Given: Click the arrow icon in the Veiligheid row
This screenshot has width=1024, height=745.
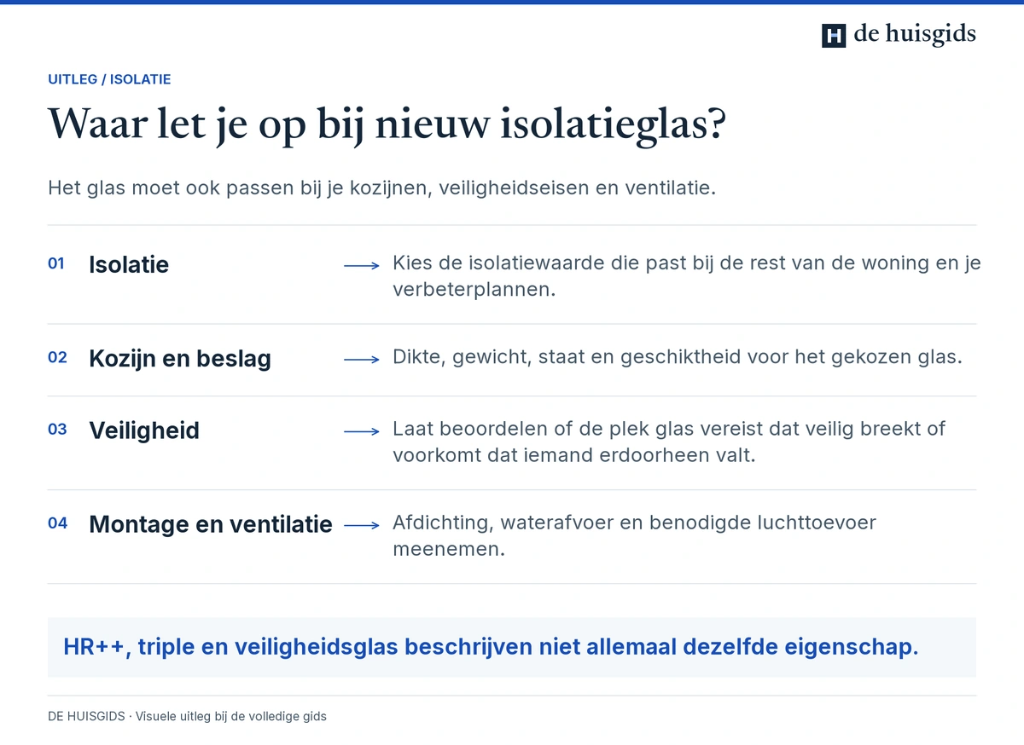Looking at the screenshot, I should [x=362, y=431].
